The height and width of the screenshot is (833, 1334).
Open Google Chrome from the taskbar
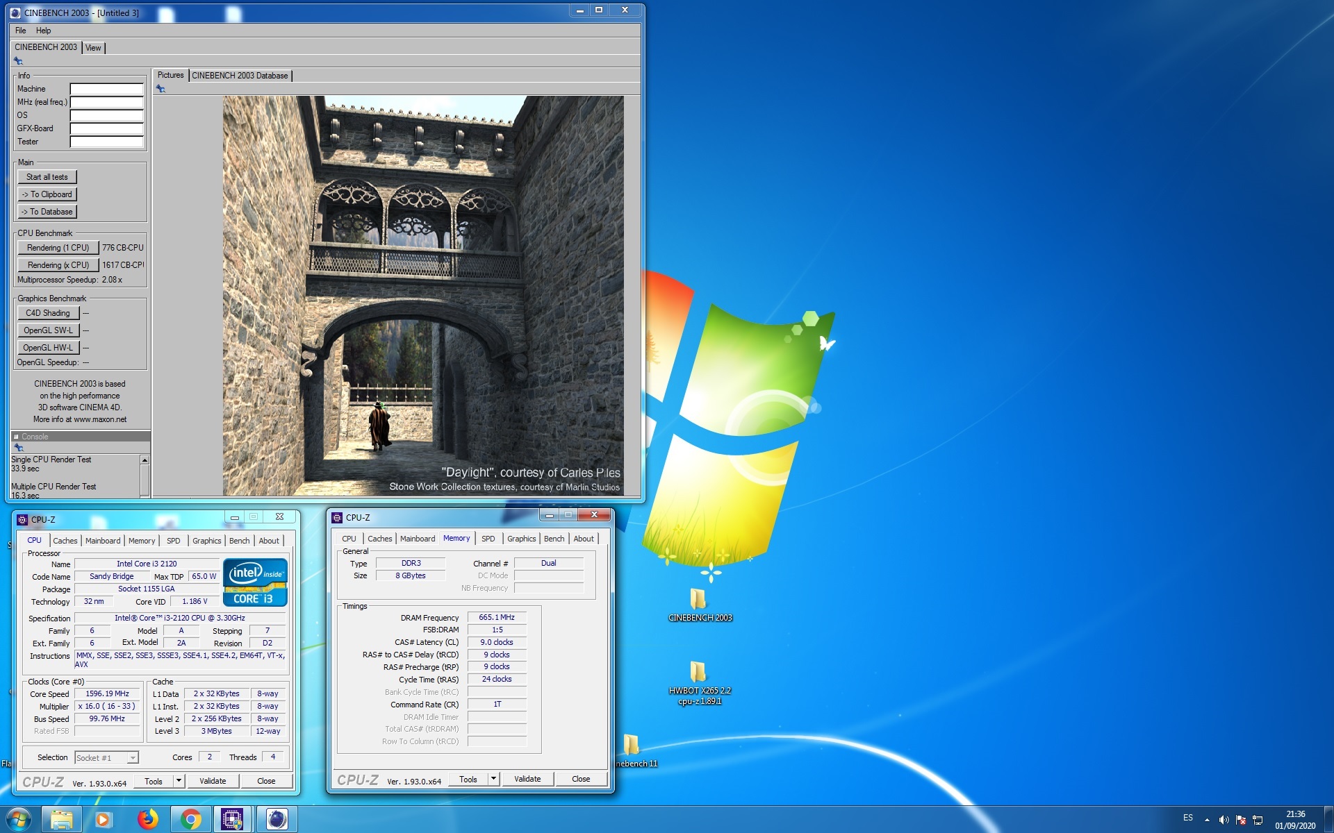coord(190,820)
